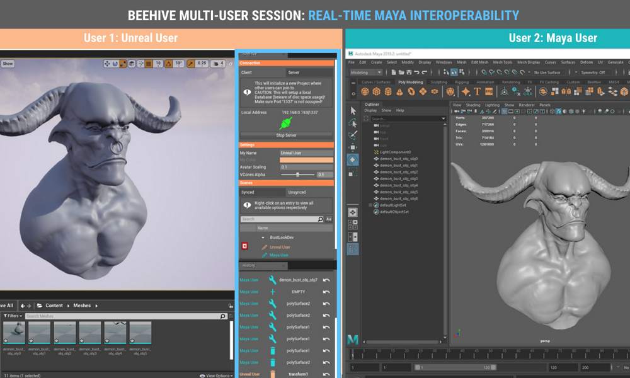Toggle the Aa case-sensitive search option
This screenshot has width=630, height=378.
click(x=329, y=219)
